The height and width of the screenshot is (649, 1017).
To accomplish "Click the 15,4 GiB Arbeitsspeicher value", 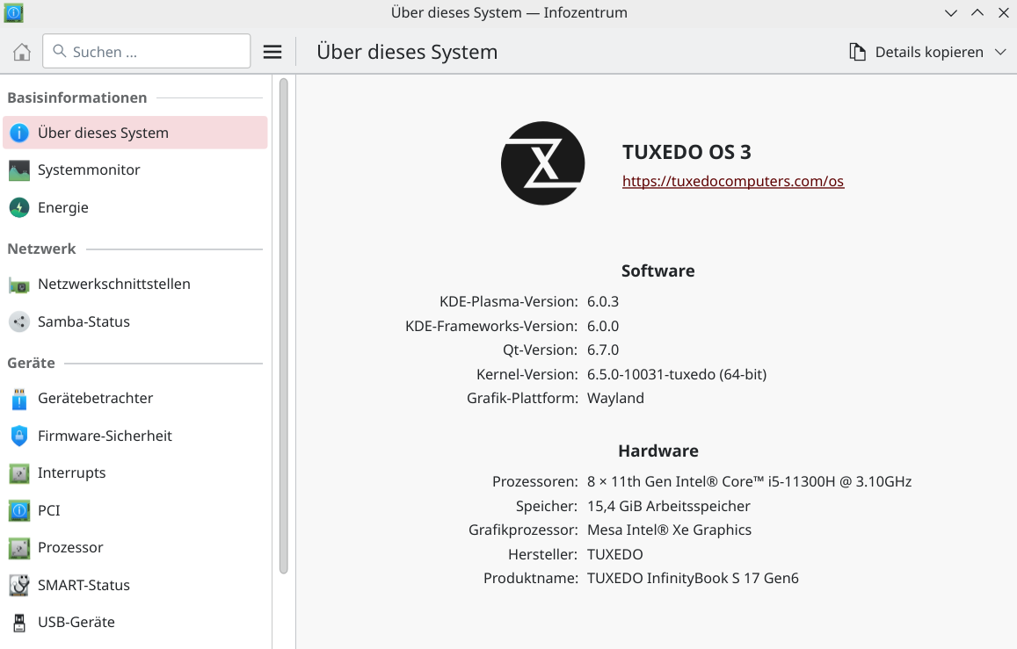I will (x=669, y=507).
